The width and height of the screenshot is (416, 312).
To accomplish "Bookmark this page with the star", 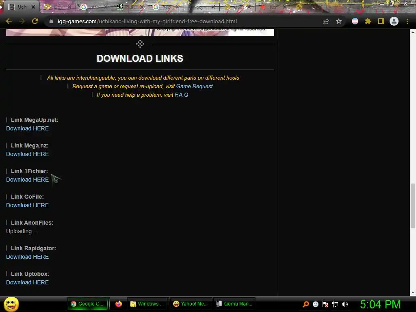I will (339, 21).
